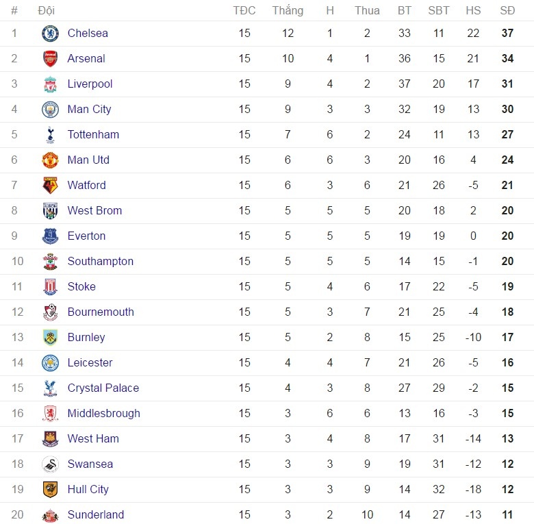Open the Crystal Palace team link
This screenshot has height=524, width=534.
(x=103, y=388)
